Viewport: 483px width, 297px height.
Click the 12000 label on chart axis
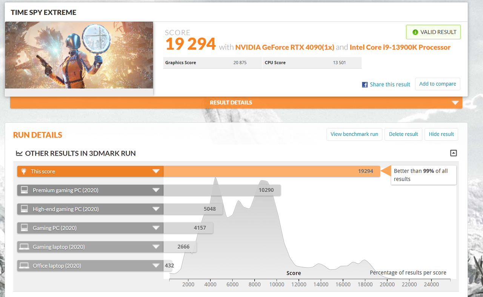point(299,285)
